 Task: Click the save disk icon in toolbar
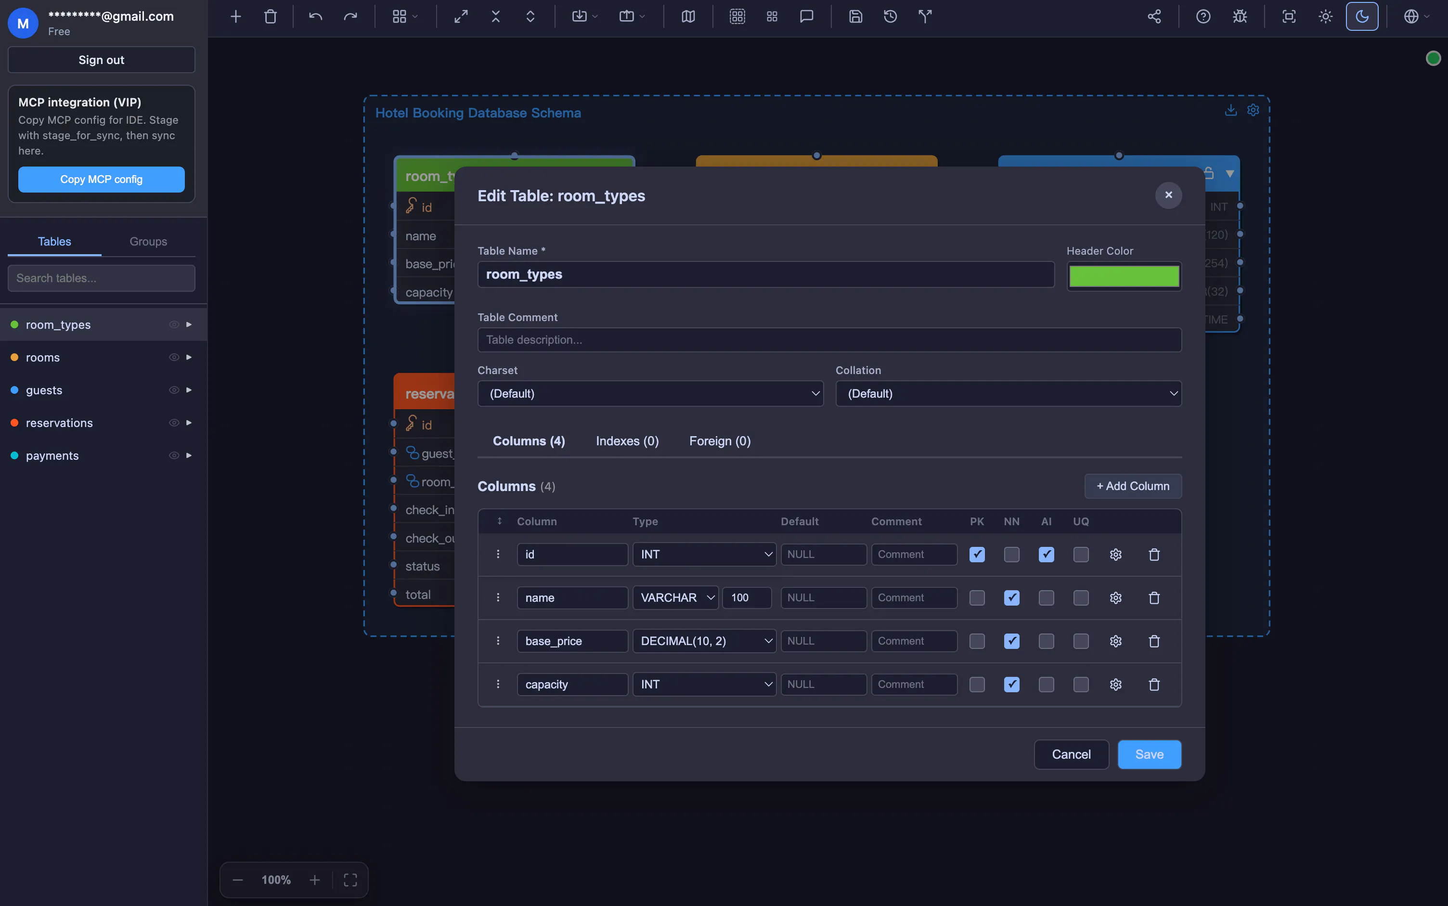tap(855, 17)
